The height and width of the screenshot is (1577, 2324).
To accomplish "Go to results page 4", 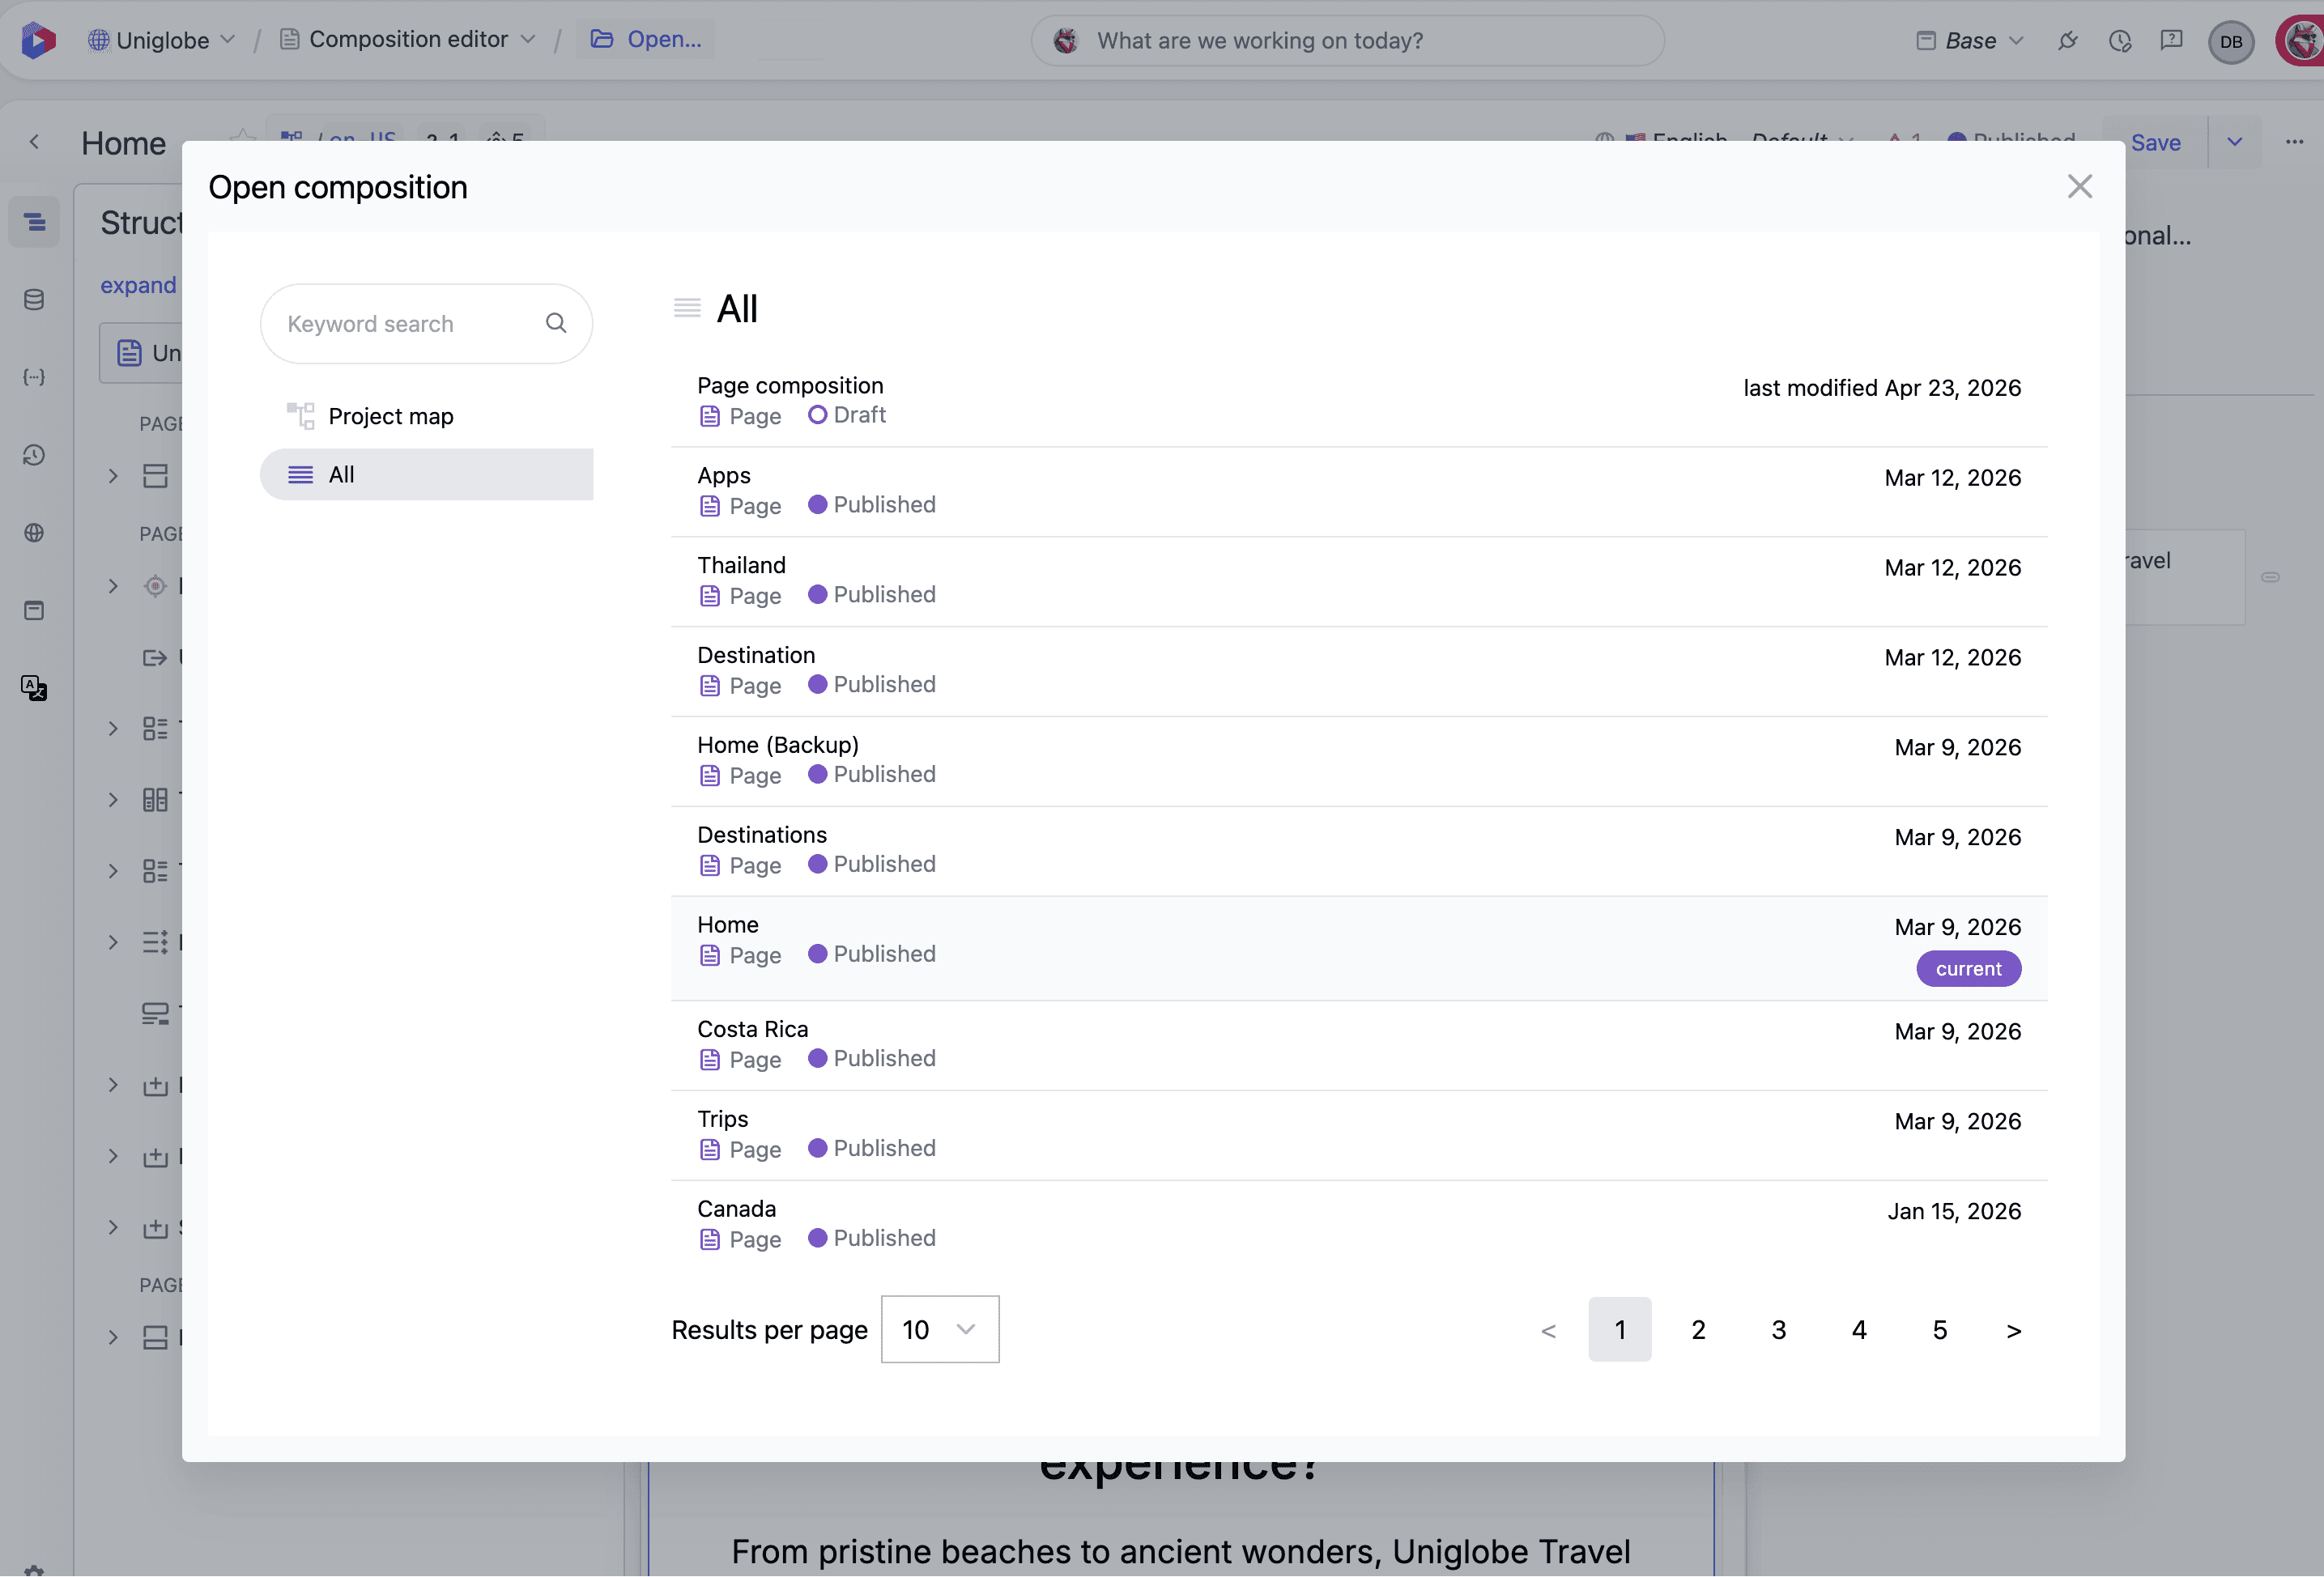I will [x=1859, y=1329].
